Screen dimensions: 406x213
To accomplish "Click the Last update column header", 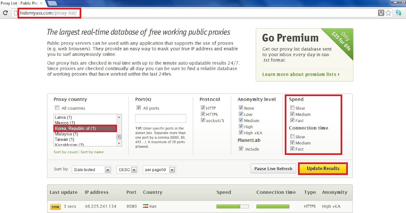I will pyautogui.click(x=64, y=192).
